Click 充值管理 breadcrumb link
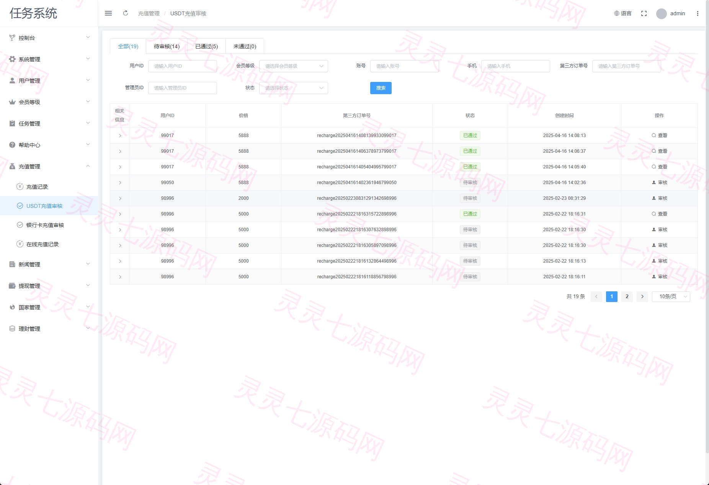This screenshot has width=709, height=485. coord(149,13)
